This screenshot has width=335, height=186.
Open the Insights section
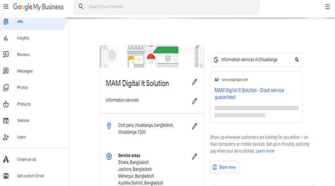point(23,38)
